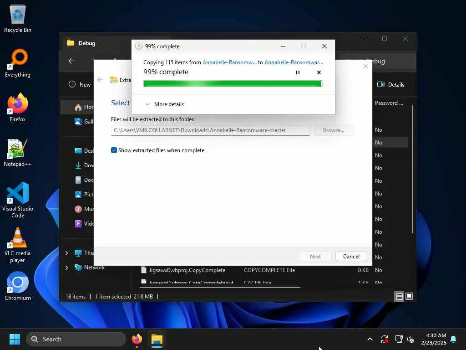This screenshot has width=466, height=350.
Task: Uncheck Show extracted files when complete
Action: pyautogui.click(x=114, y=150)
